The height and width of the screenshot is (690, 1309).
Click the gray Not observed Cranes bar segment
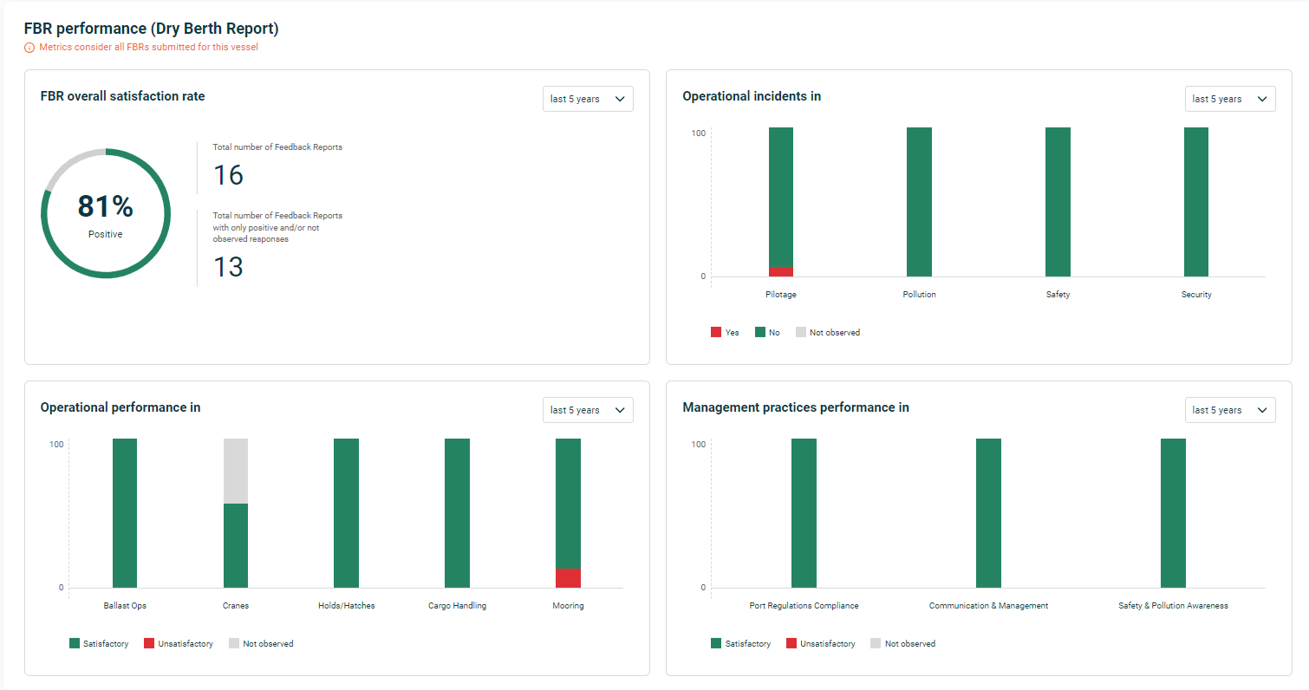coord(236,471)
